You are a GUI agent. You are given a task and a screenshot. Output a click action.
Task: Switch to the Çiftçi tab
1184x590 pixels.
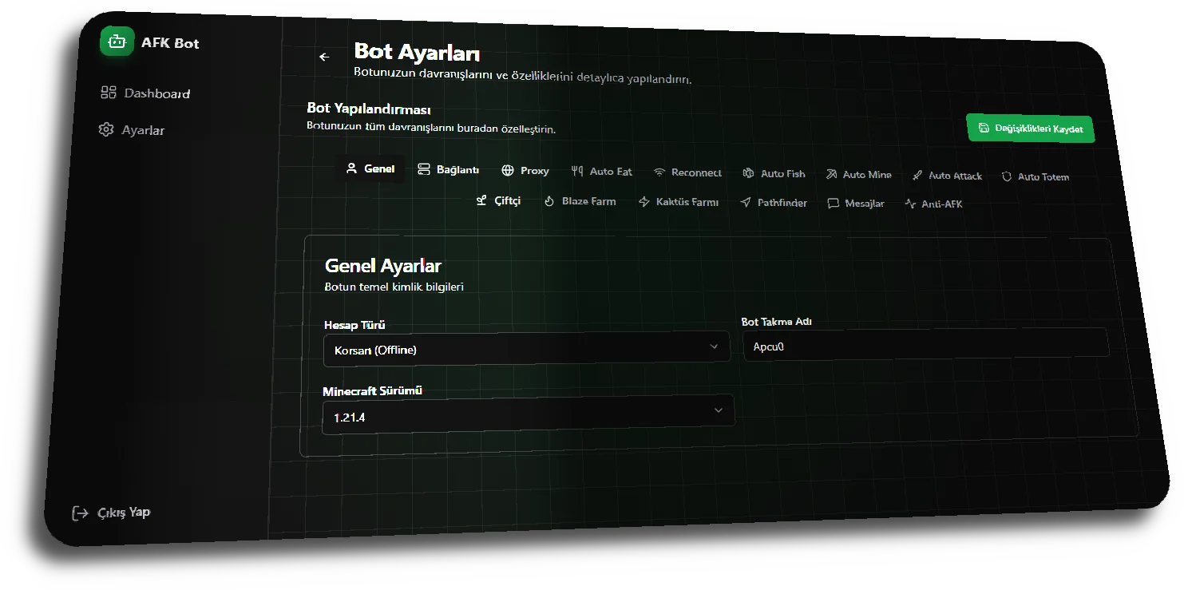pos(498,200)
